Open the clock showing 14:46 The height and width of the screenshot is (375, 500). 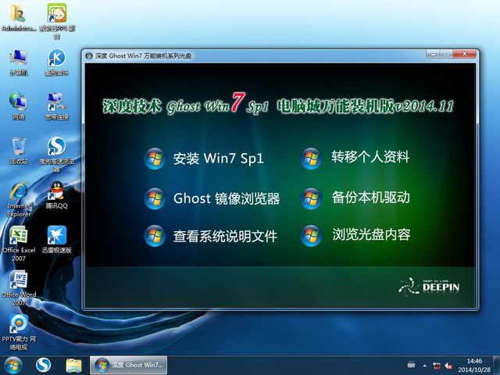474,366
